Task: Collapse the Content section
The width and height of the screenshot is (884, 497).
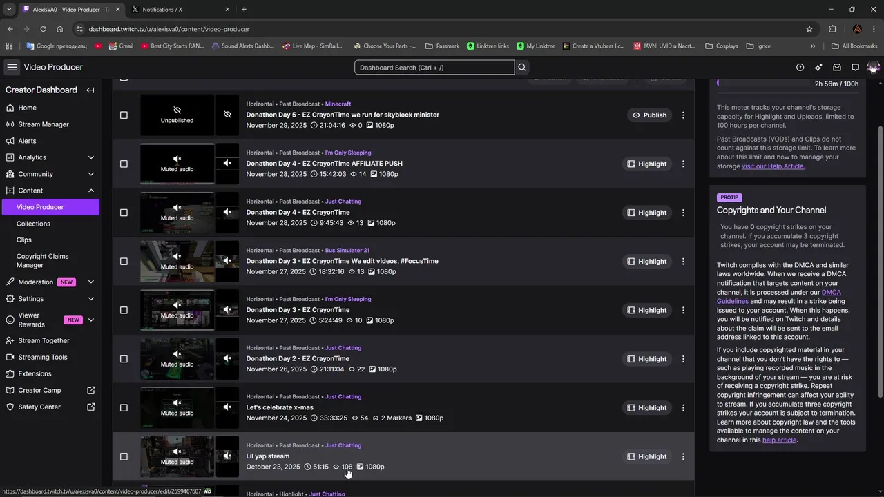Action: click(x=91, y=191)
